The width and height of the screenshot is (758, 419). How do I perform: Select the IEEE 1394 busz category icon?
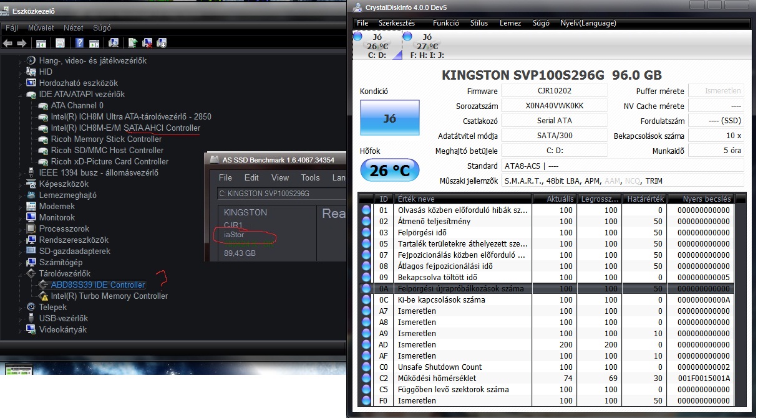click(31, 172)
